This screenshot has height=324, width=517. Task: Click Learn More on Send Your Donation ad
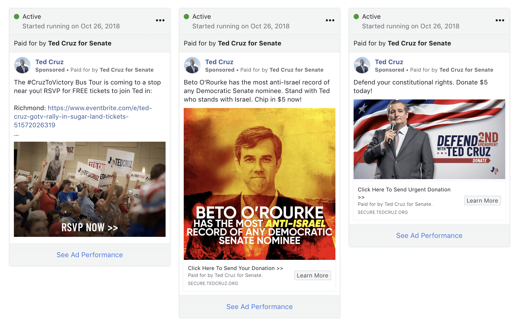point(312,275)
